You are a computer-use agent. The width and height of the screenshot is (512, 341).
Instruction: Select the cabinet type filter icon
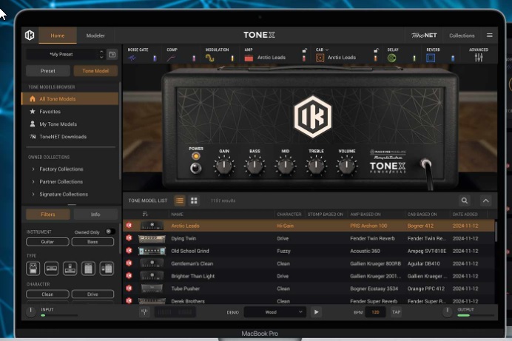coord(88,269)
